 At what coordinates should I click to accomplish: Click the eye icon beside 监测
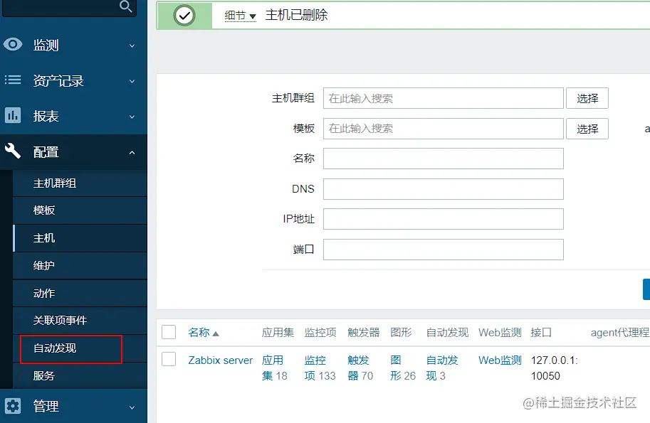click(x=13, y=44)
